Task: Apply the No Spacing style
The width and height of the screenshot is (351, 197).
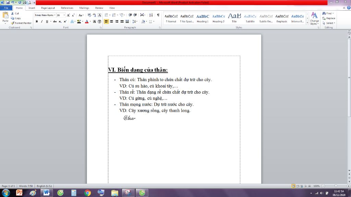Action: coord(187,18)
